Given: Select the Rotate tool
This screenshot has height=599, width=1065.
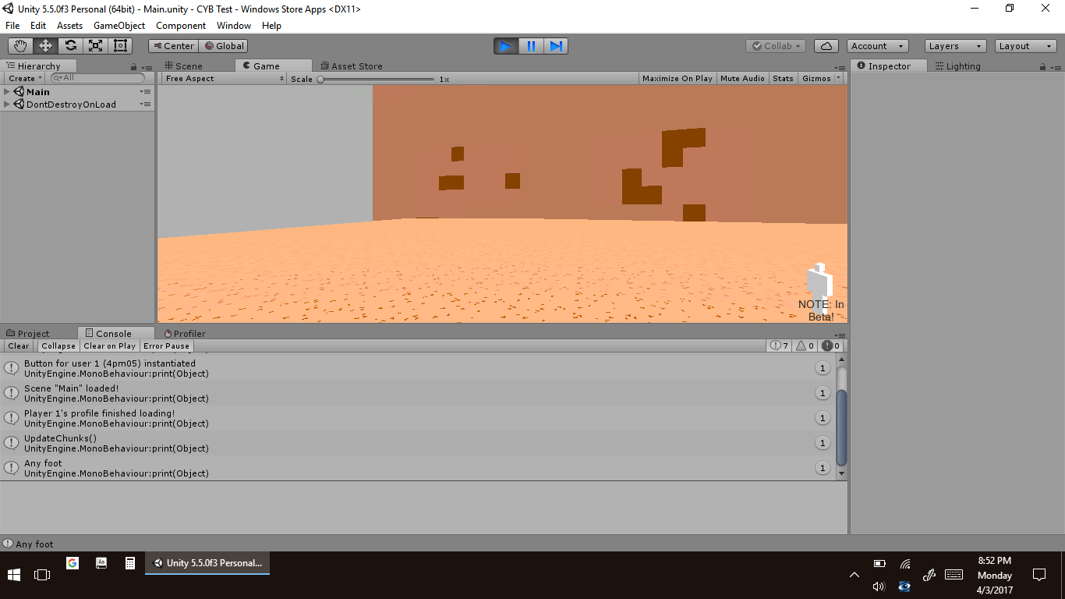Looking at the screenshot, I should pyautogui.click(x=70, y=46).
